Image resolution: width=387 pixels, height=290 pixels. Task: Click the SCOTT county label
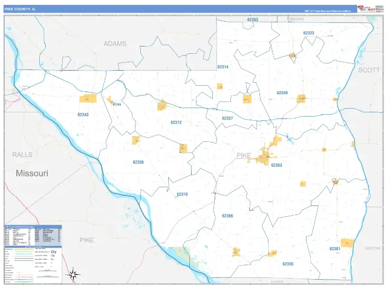click(369, 70)
